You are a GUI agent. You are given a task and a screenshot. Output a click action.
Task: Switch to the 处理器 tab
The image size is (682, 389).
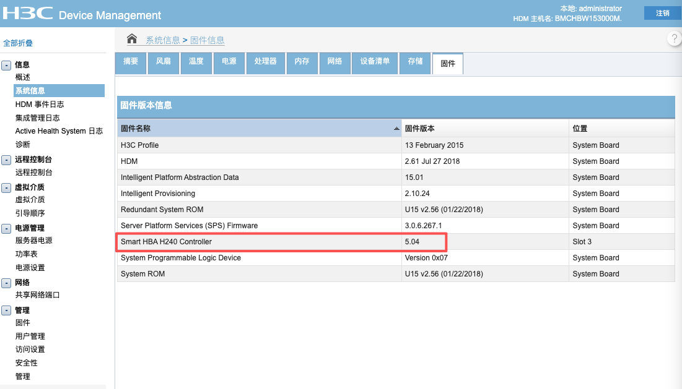click(265, 62)
